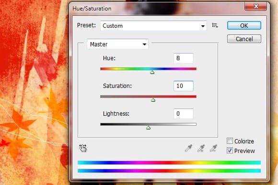Click into the Hue value field
The width and height of the screenshot is (278, 185).
(x=183, y=58)
